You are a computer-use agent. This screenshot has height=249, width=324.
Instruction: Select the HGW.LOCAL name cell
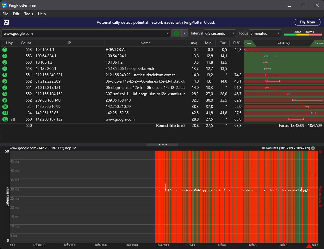pyautogui.click(x=116, y=50)
